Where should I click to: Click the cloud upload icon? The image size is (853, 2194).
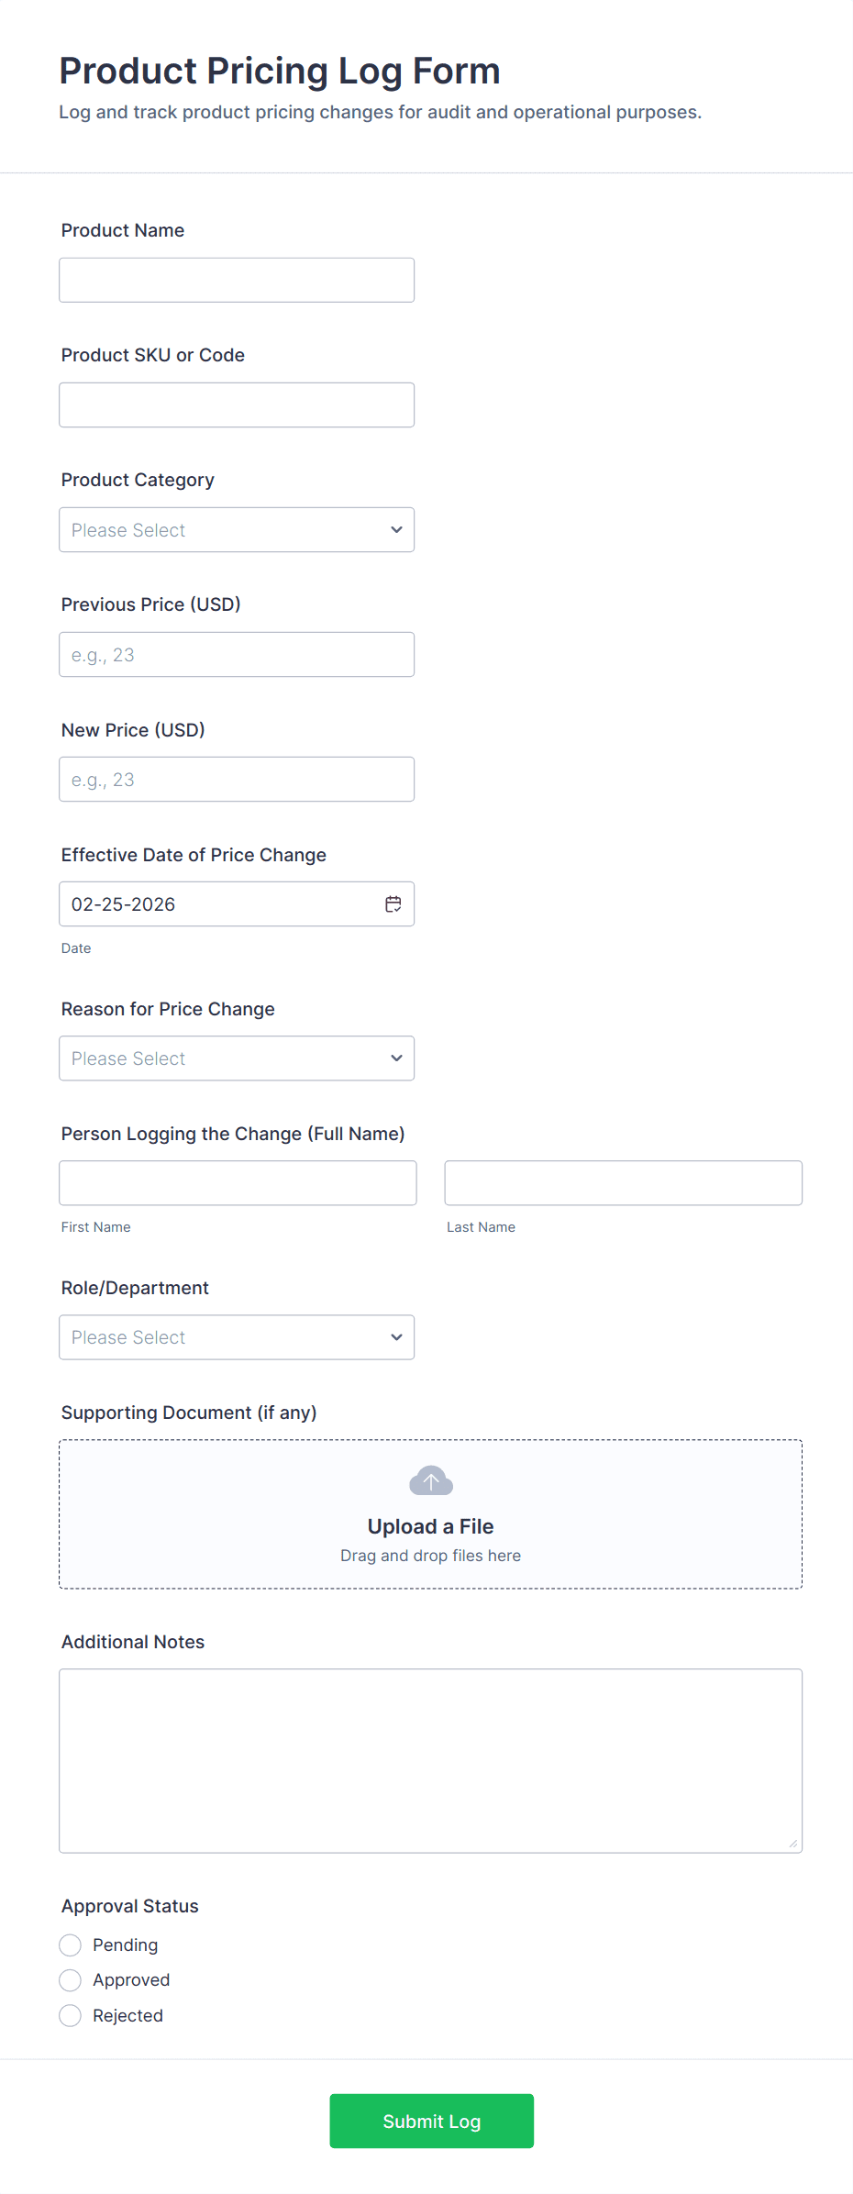431,1480
